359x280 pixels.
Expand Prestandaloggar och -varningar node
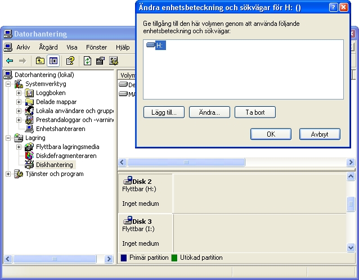(x=19, y=120)
